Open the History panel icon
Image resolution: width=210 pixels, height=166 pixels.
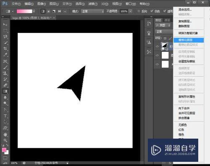149,24
